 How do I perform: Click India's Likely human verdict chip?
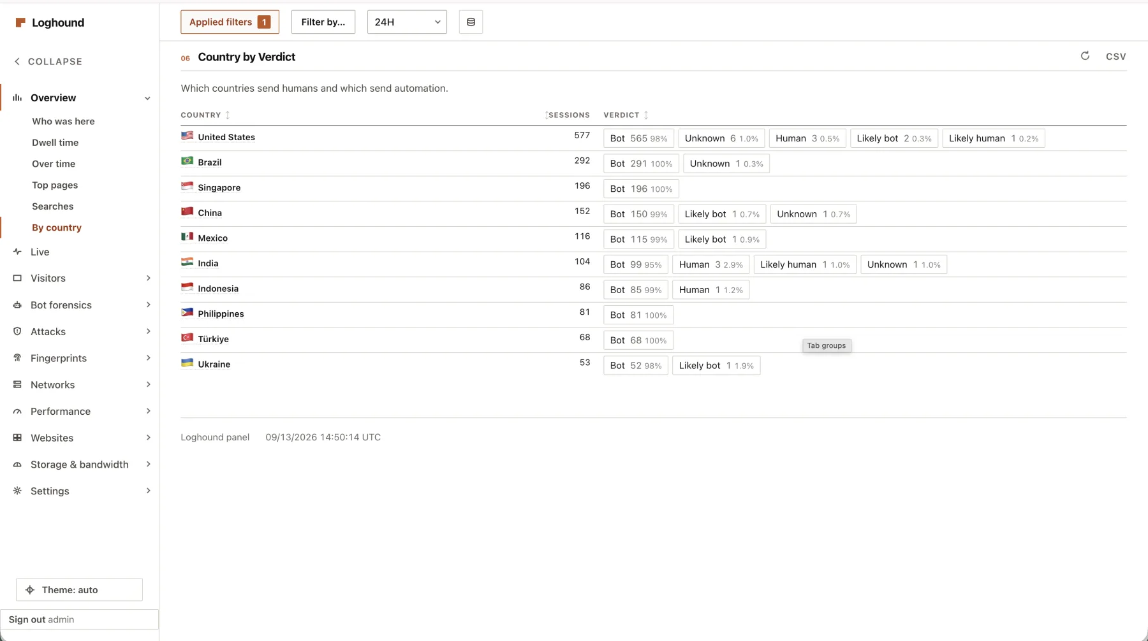805,264
